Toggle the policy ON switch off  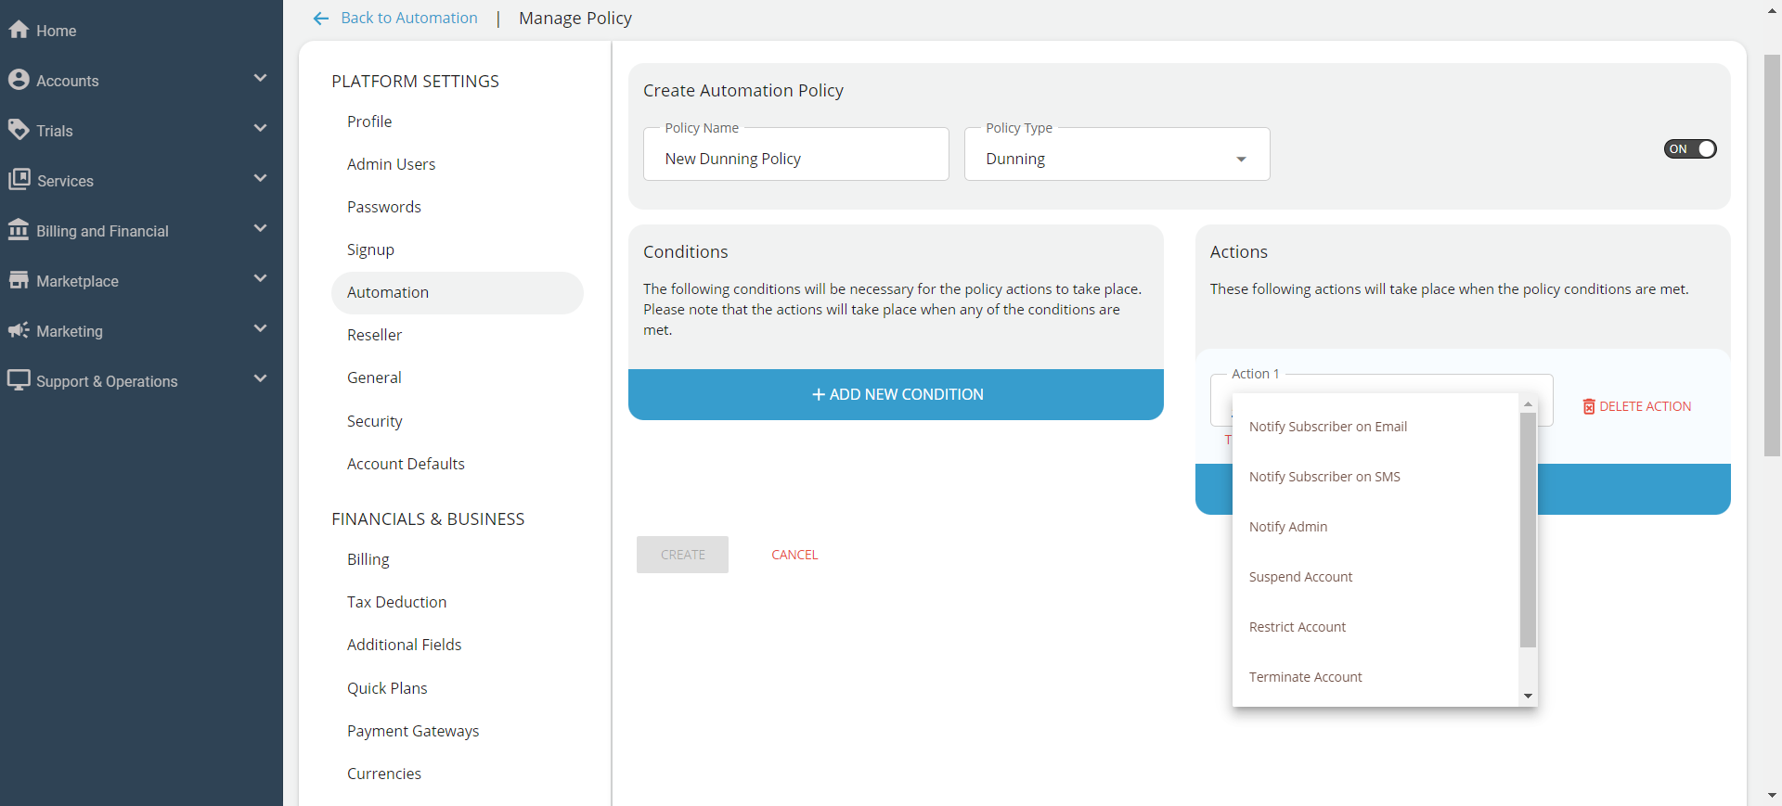[x=1690, y=149]
